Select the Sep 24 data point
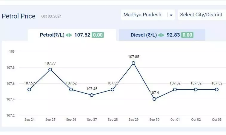This screenshot has height=135, width=226. click(29, 90)
